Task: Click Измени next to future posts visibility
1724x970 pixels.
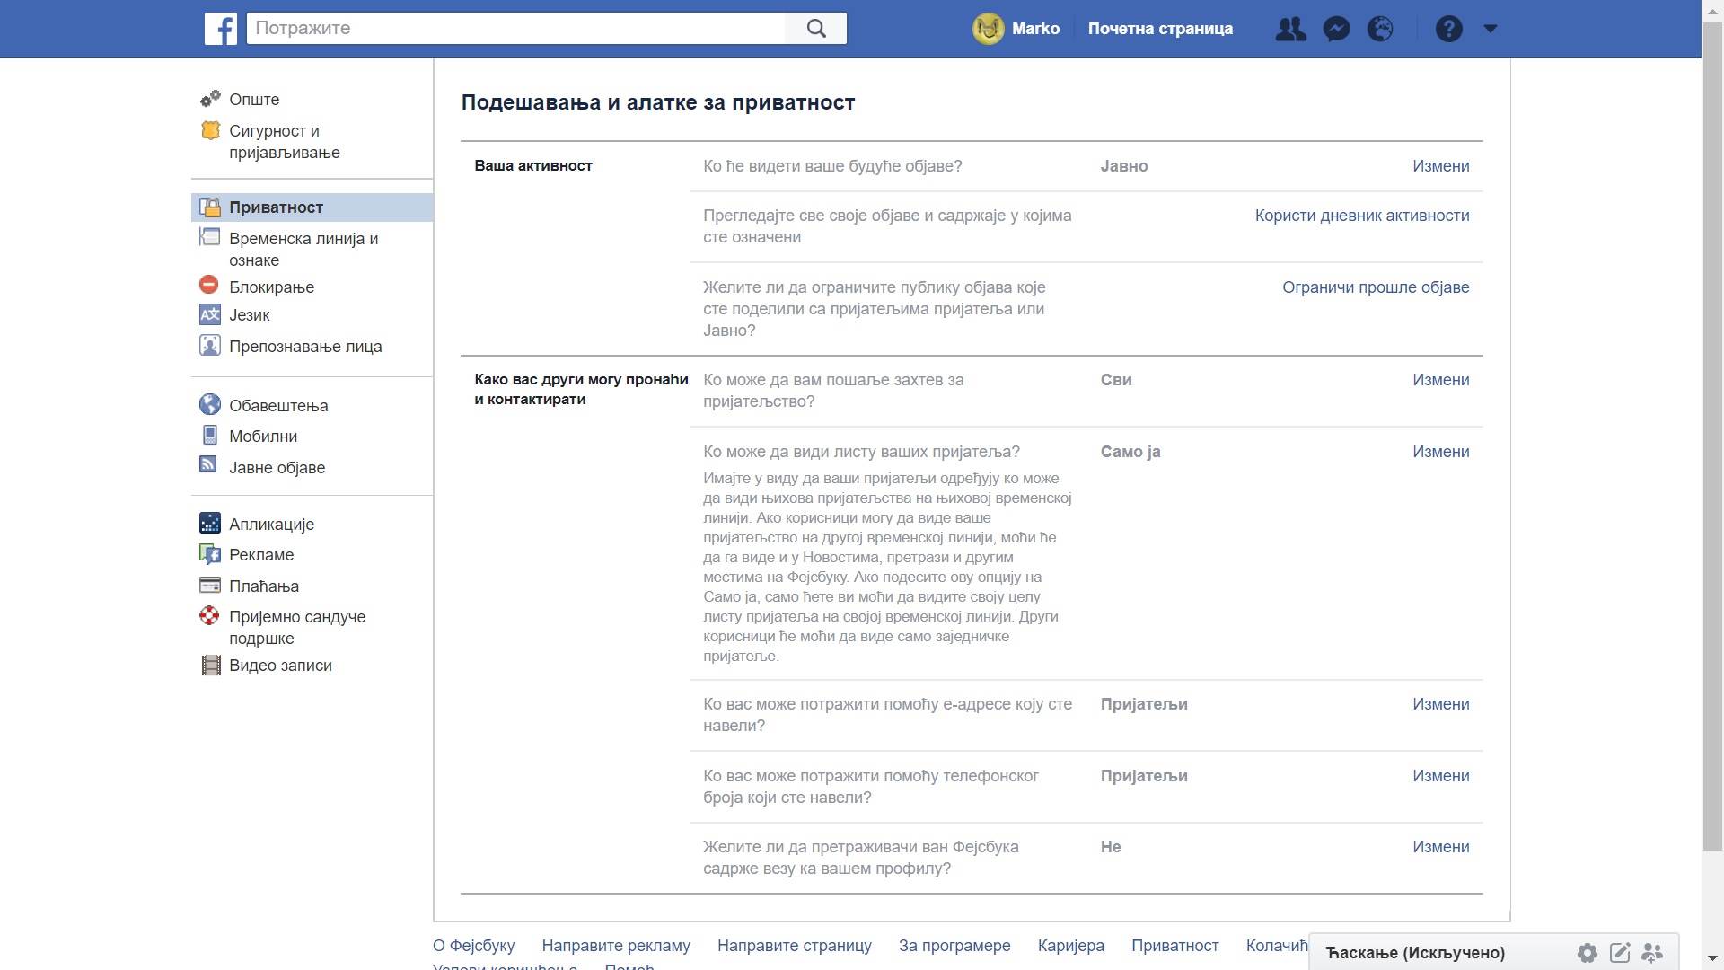Action: (x=1440, y=166)
